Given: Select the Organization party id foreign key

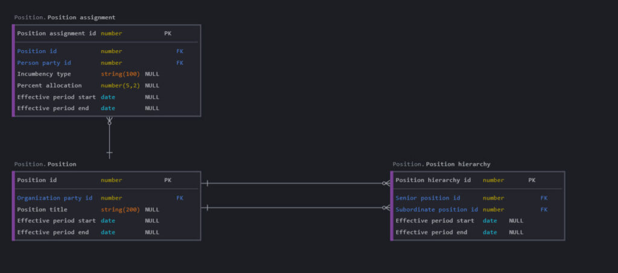Looking at the screenshot, I should pos(54,198).
